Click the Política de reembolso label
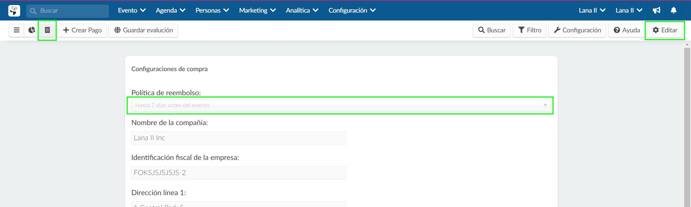The height and width of the screenshot is (207, 691). [x=166, y=93]
